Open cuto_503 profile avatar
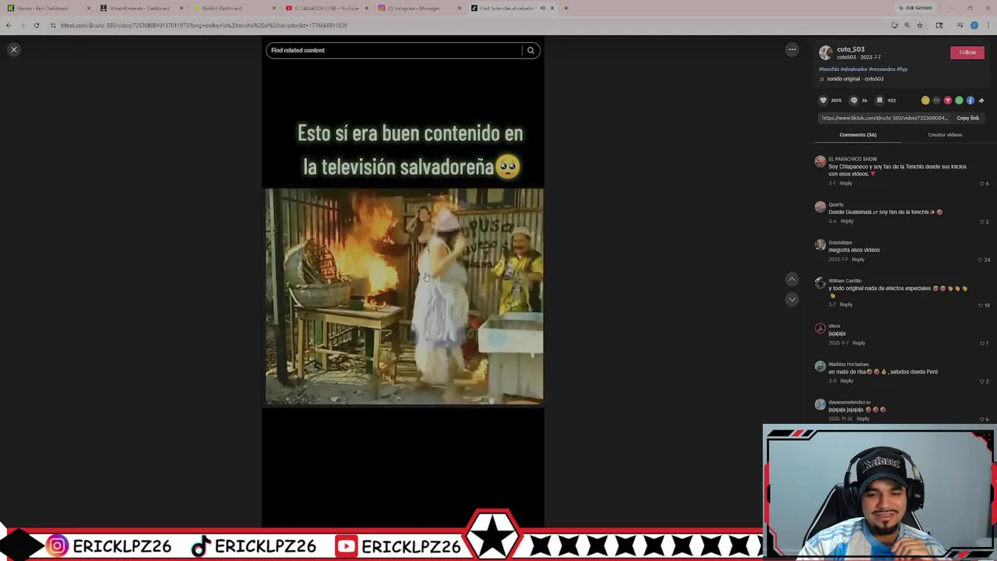 point(826,53)
